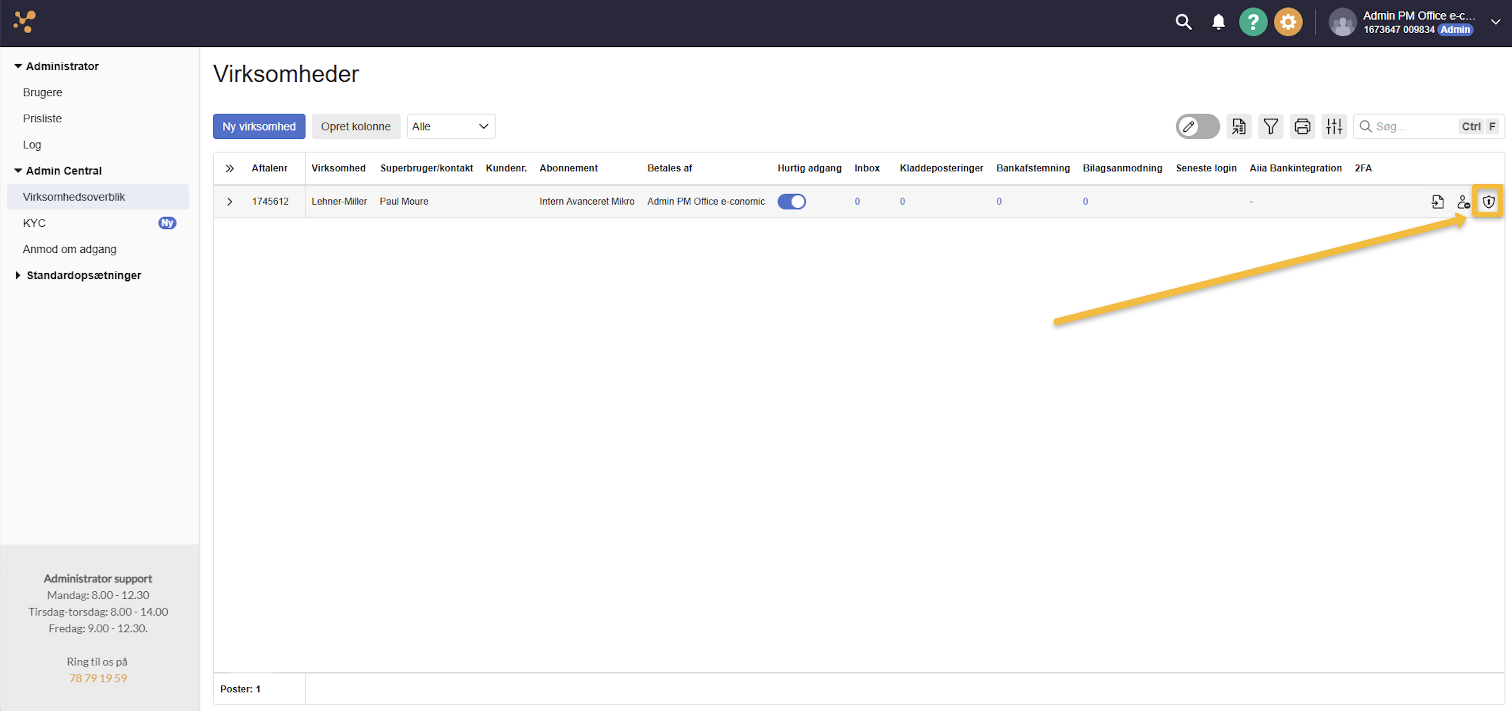The height and width of the screenshot is (711, 1512).
Task: Click the Opret kolonne button
Action: (355, 126)
